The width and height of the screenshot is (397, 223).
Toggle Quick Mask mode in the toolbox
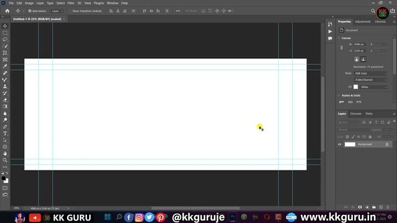pyautogui.click(x=5, y=188)
